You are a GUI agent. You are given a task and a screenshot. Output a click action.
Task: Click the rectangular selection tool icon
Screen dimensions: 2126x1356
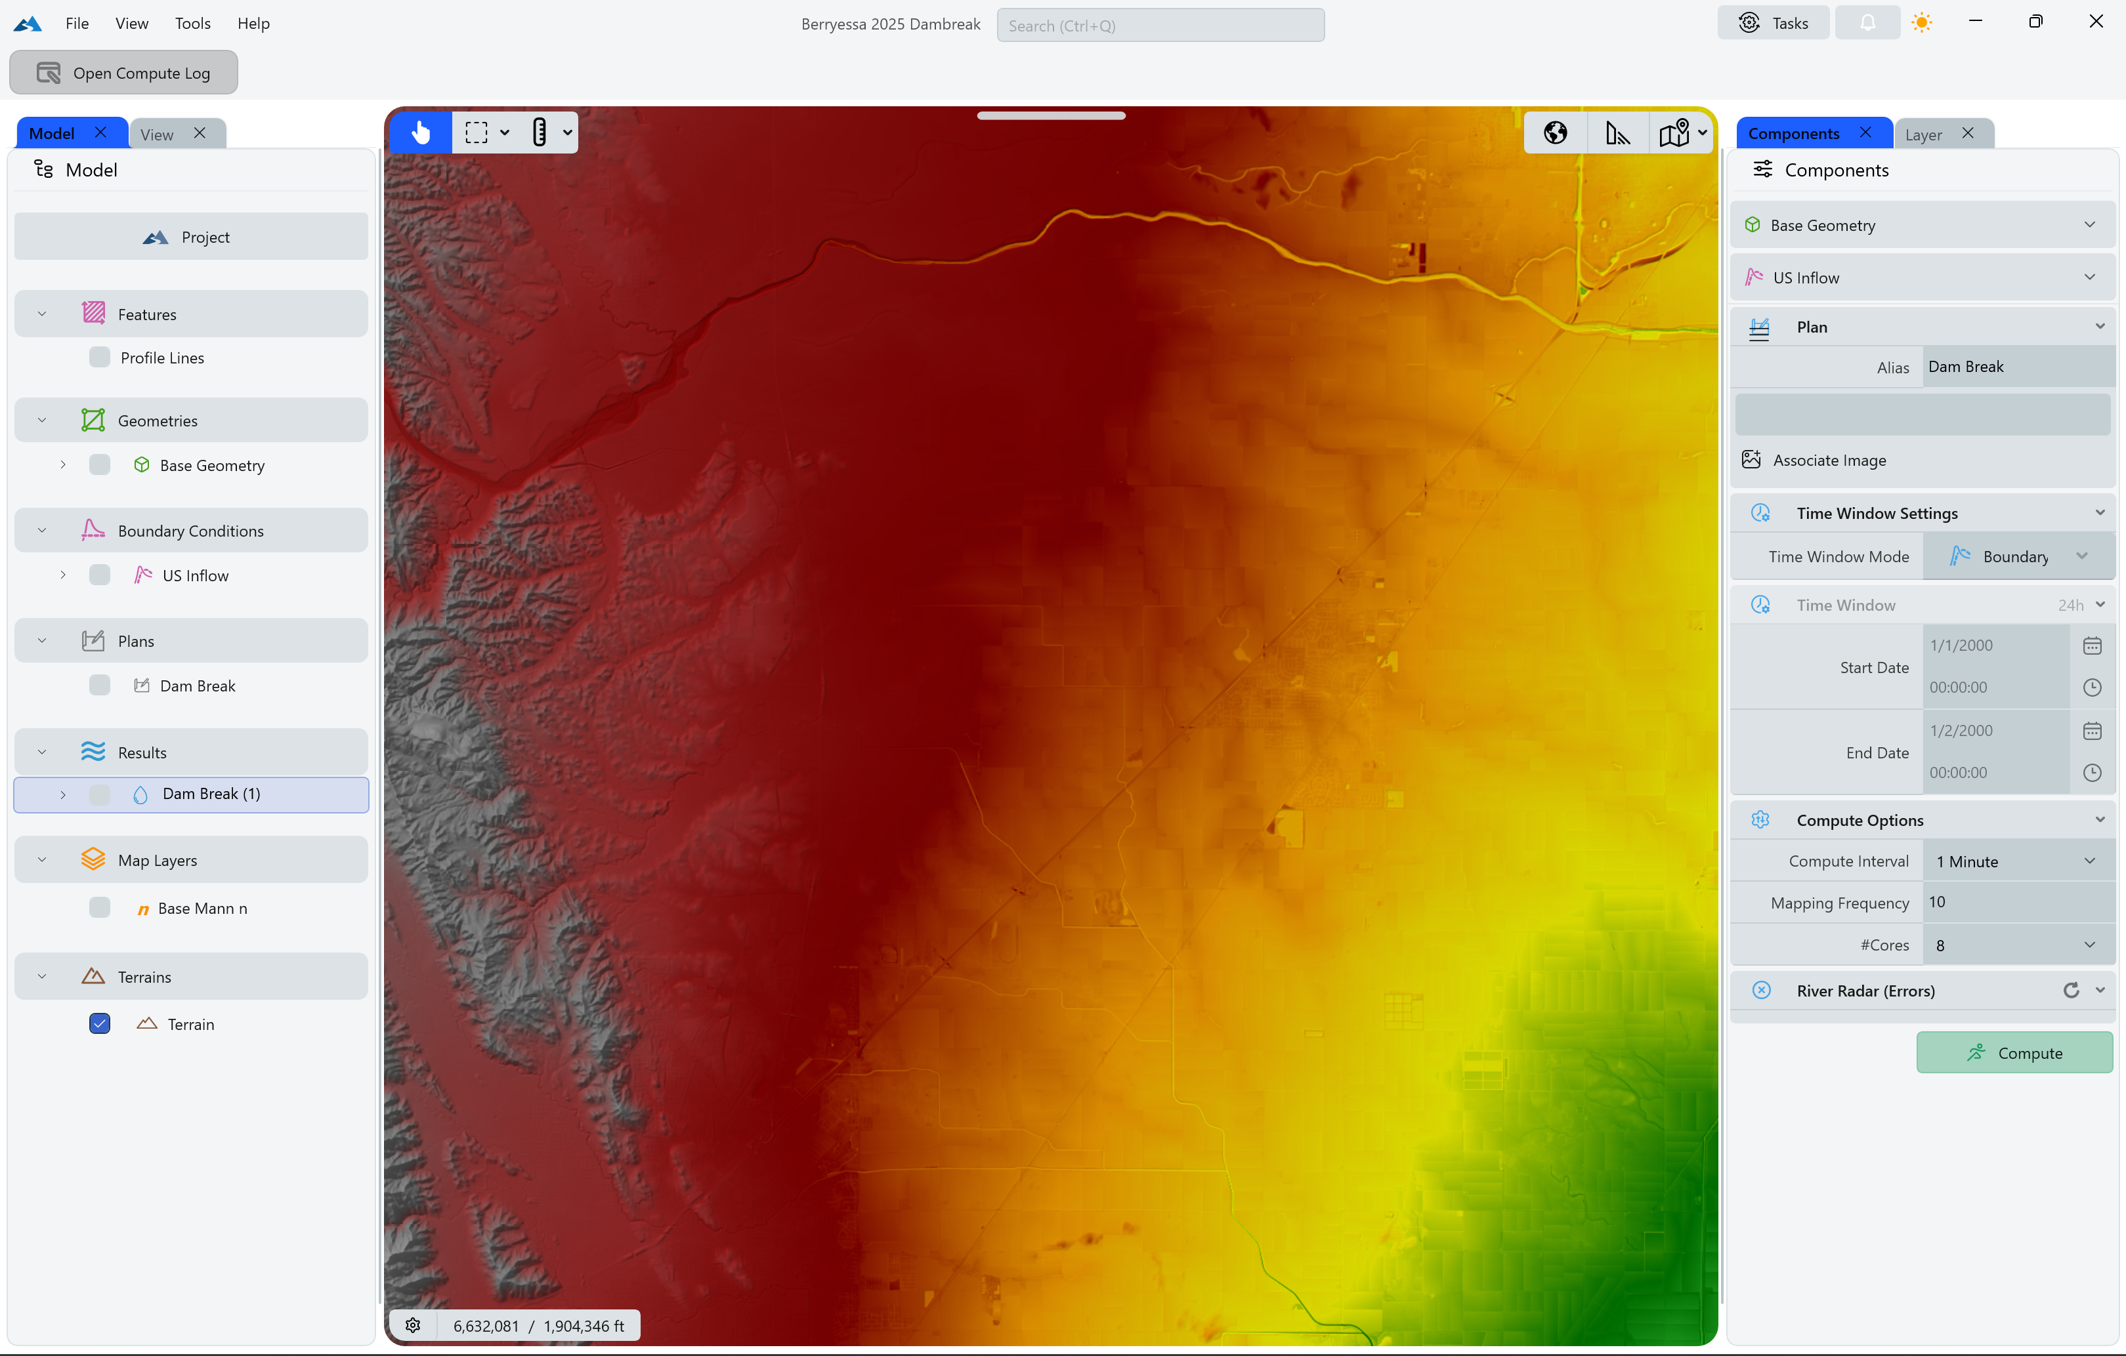coord(477,133)
